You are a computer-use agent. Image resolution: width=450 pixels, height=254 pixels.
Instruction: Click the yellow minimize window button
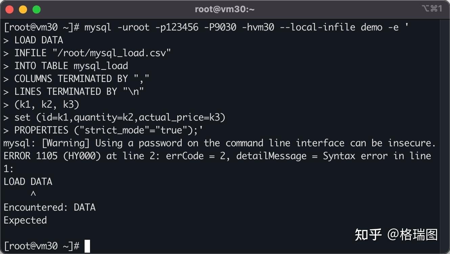point(23,9)
